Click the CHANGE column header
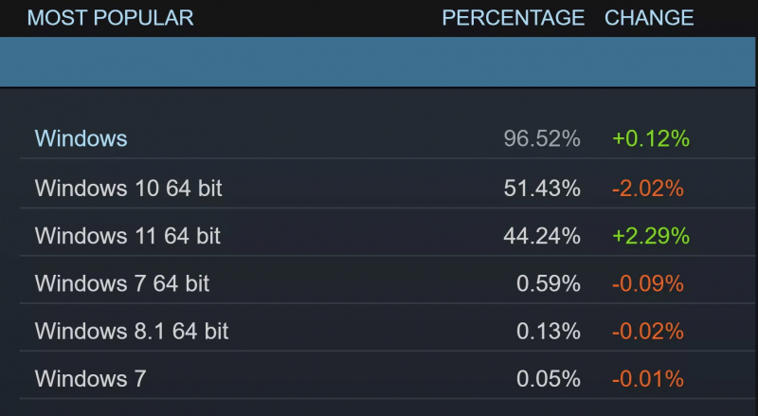 (649, 18)
